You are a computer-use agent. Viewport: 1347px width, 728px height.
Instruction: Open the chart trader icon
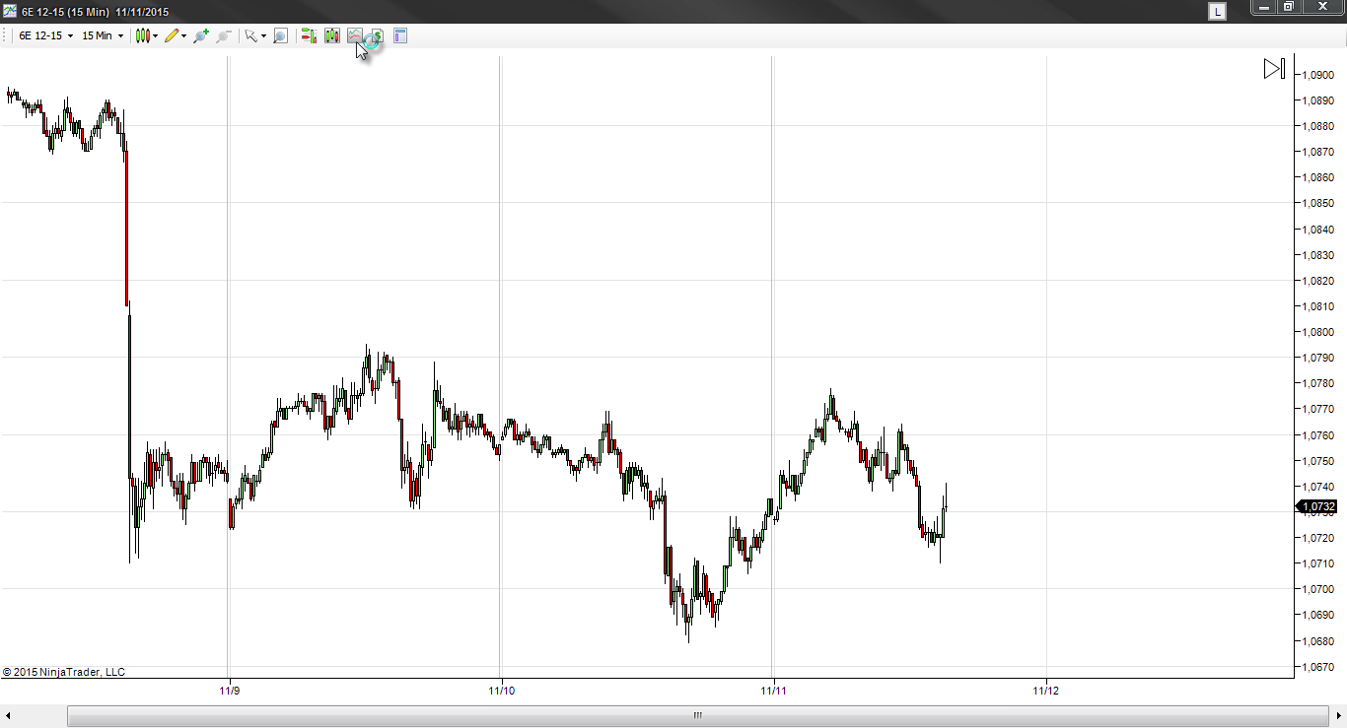coord(309,35)
